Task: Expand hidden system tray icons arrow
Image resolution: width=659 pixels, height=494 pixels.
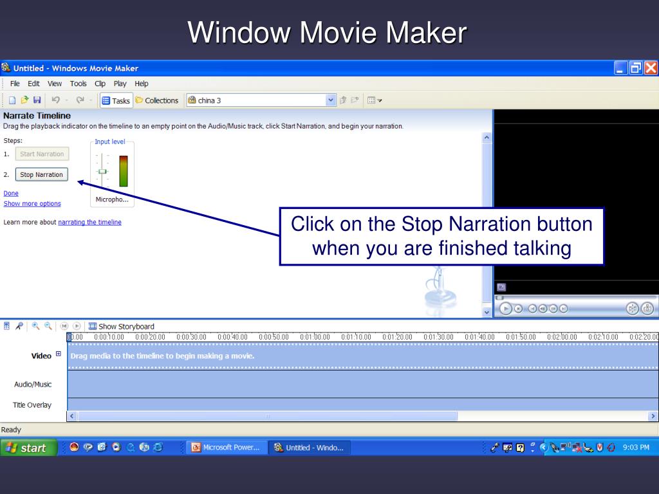Action: pos(543,448)
